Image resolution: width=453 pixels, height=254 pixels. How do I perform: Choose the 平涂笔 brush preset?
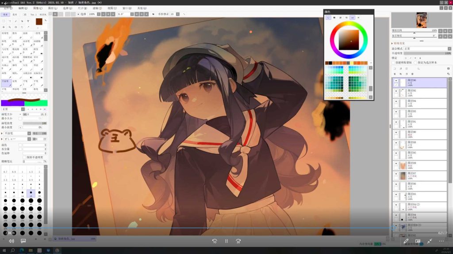6,82
